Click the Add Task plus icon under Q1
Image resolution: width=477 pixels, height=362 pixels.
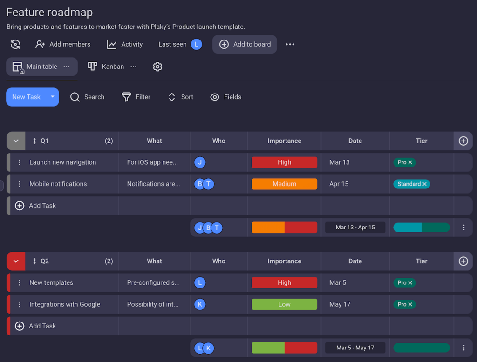click(19, 205)
